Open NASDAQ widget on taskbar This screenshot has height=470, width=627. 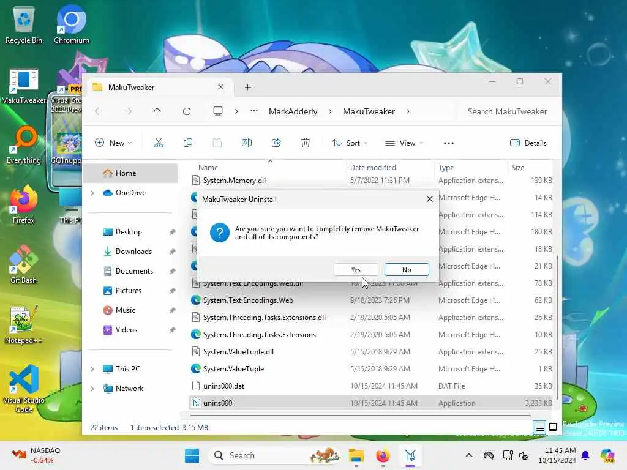point(36,455)
